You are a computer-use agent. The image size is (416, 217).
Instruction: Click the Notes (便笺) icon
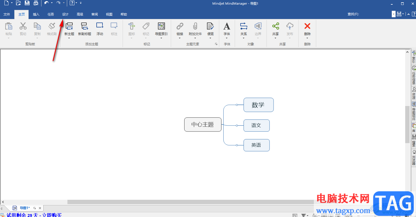point(210,26)
